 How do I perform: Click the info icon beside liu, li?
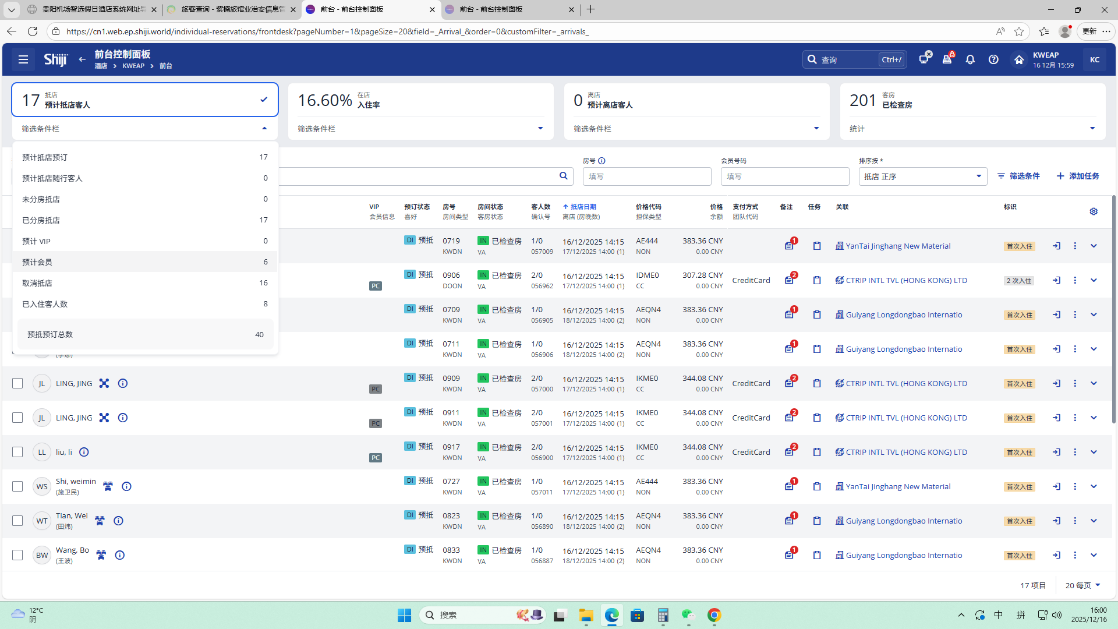tap(84, 452)
